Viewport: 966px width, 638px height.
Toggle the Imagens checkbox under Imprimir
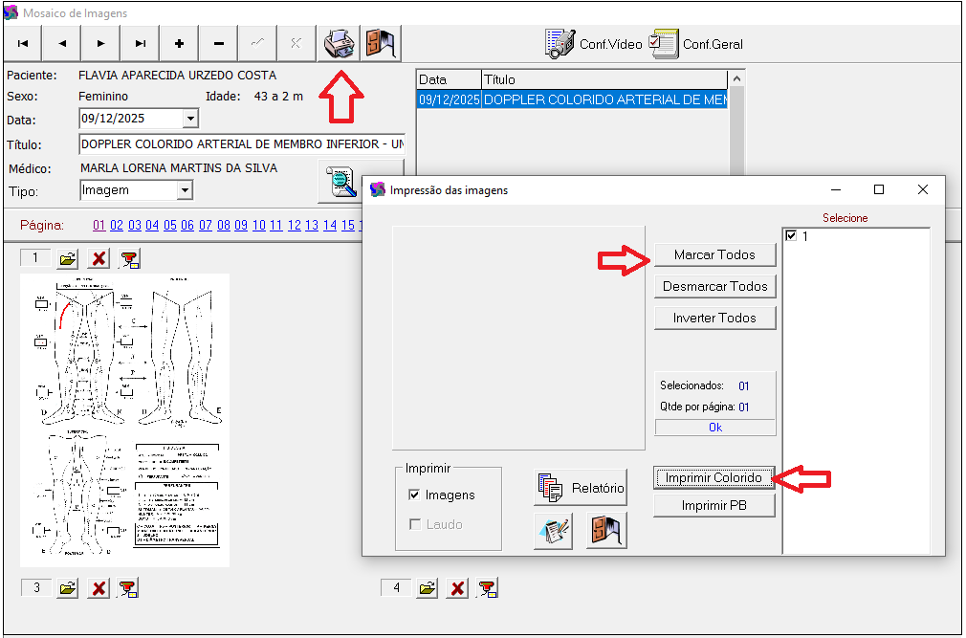[x=414, y=495]
